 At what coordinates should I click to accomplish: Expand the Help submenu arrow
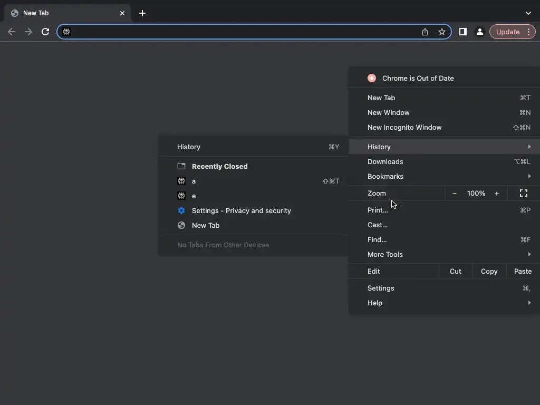pos(529,303)
